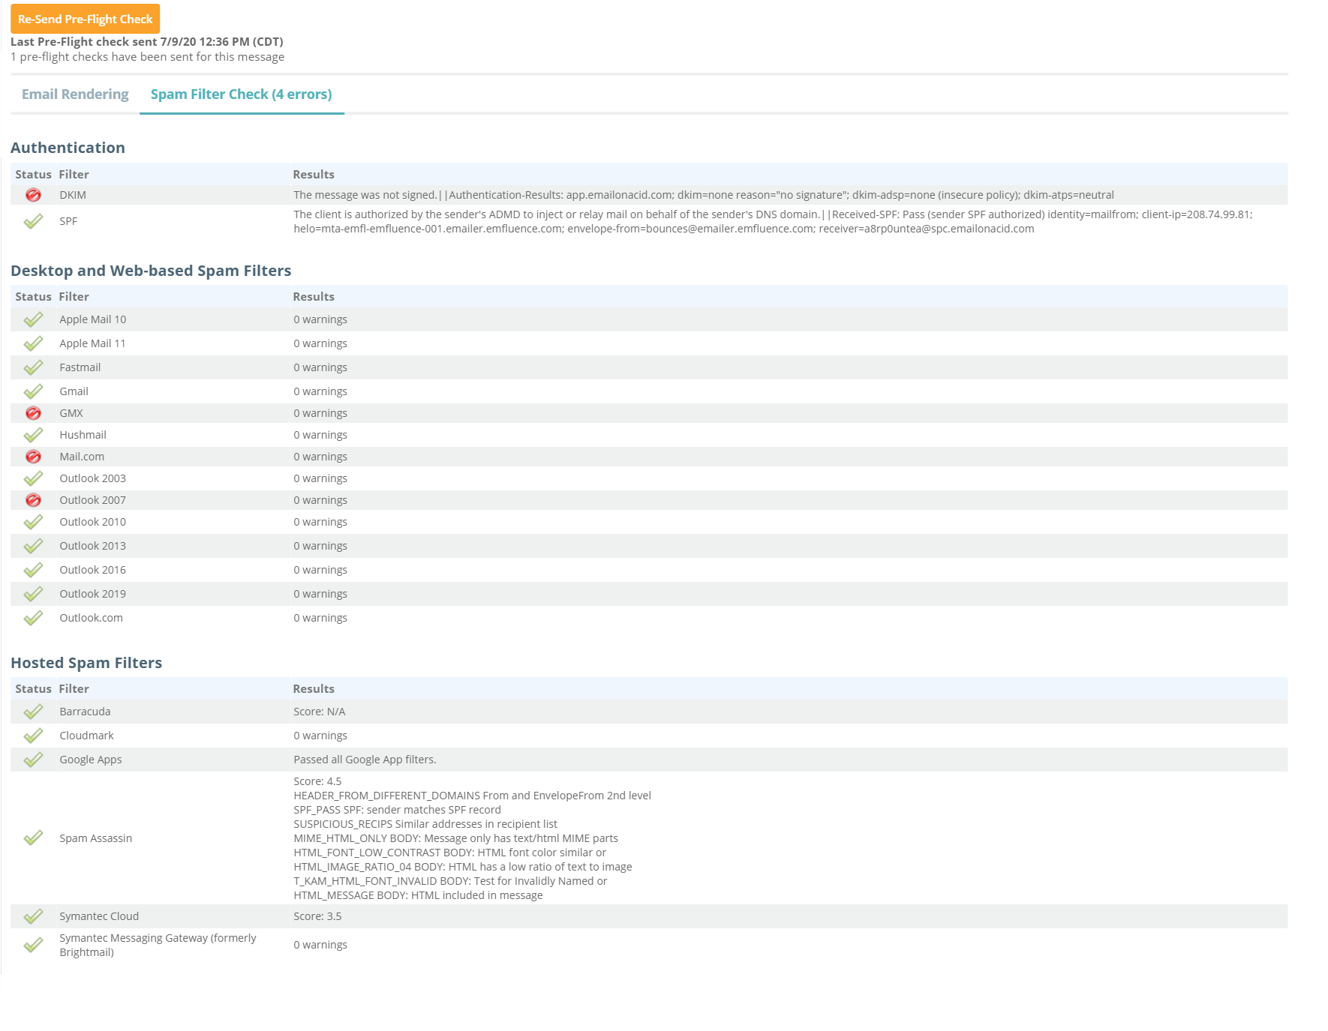Click the Spam Assassin 'Score: 4.5' line
The height and width of the screenshot is (1031, 1328).
point(317,781)
